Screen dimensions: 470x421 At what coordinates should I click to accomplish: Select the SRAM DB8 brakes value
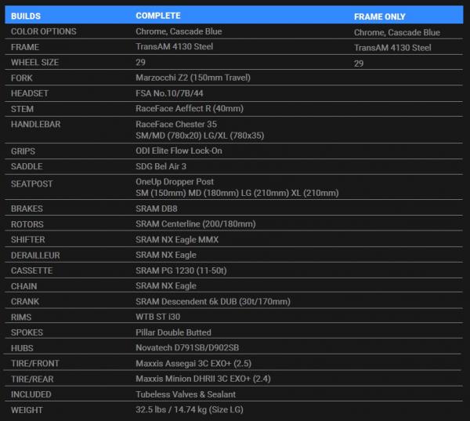point(157,209)
